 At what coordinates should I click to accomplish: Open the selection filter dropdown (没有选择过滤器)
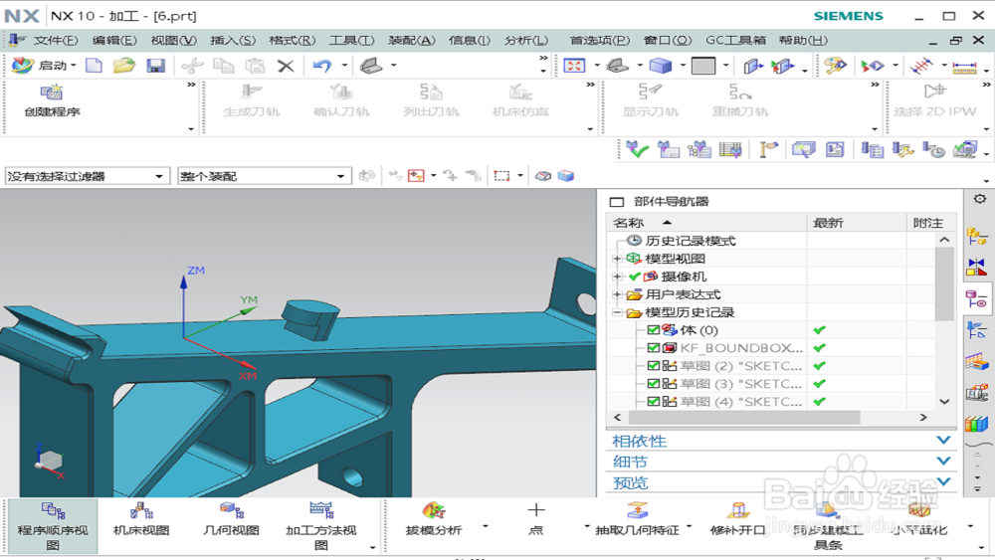pyautogui.click(x=88, y=176)
